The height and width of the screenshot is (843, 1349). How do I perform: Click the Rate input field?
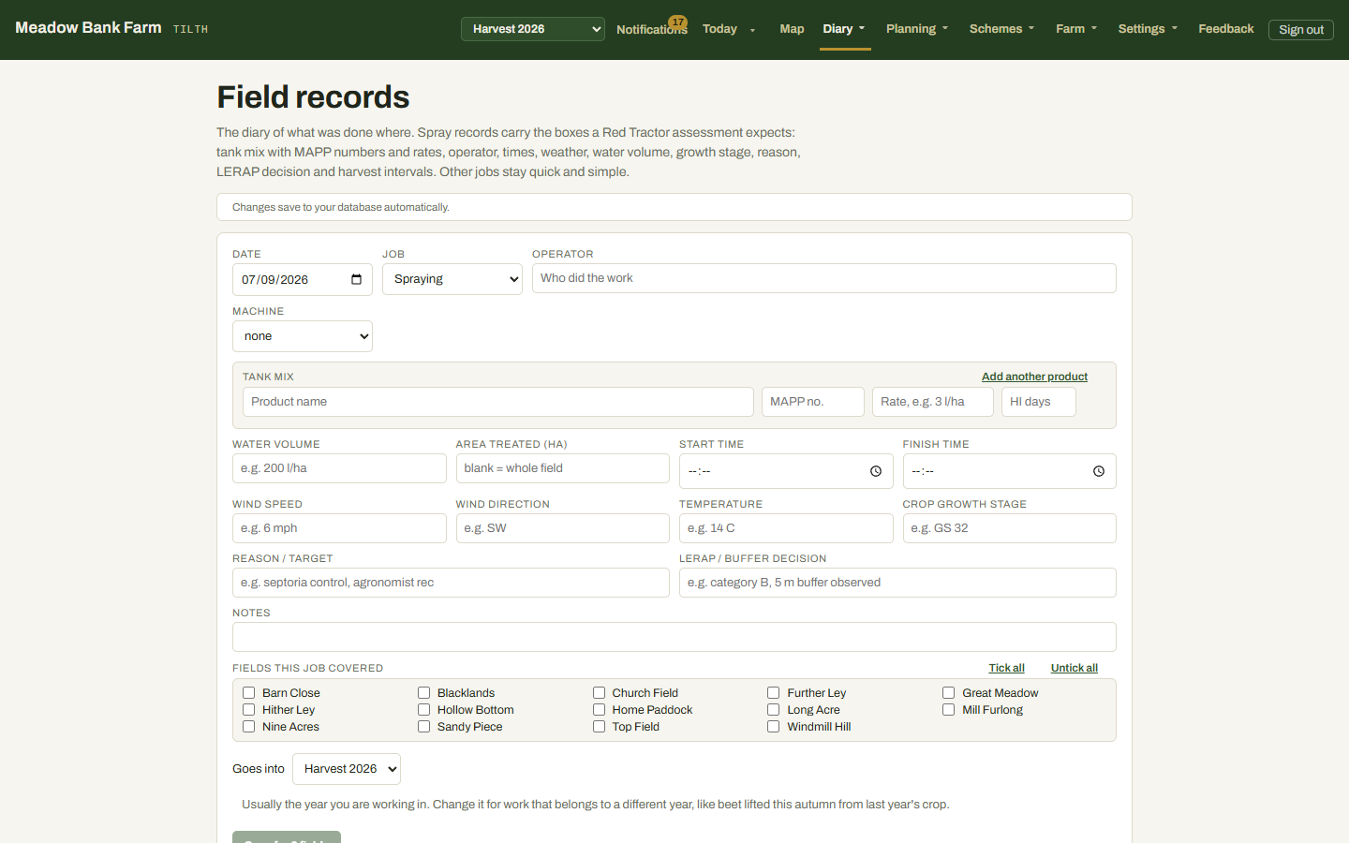point(933,402)
